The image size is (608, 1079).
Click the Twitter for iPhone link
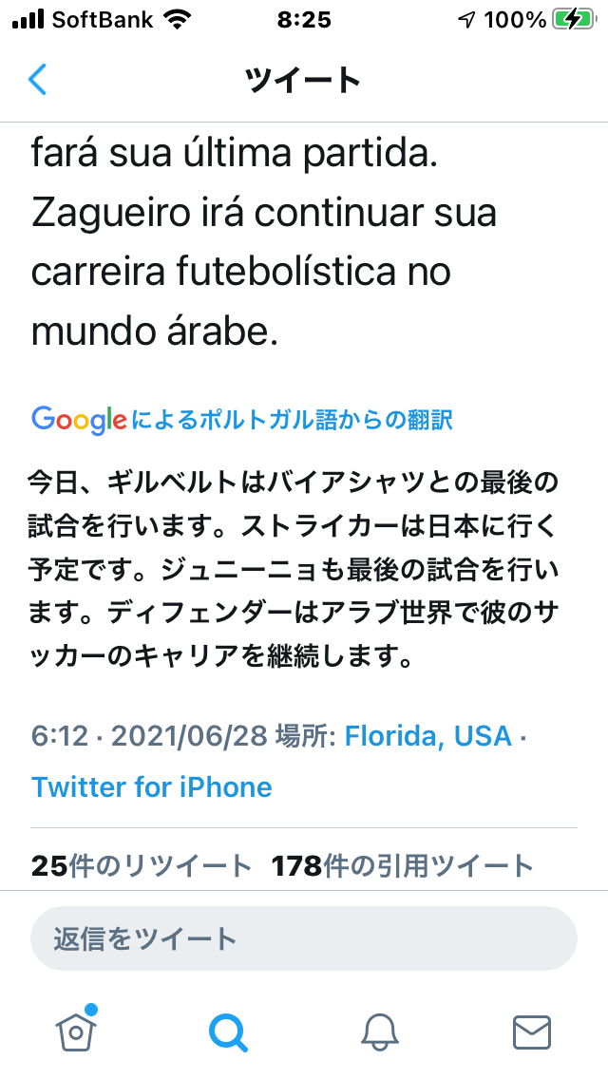152,786
